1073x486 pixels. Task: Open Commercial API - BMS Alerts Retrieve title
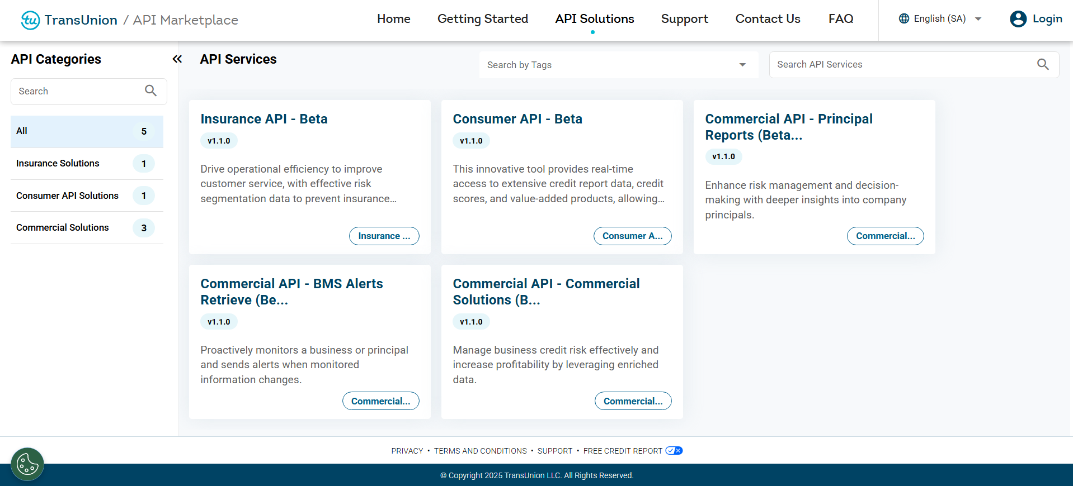291,292
